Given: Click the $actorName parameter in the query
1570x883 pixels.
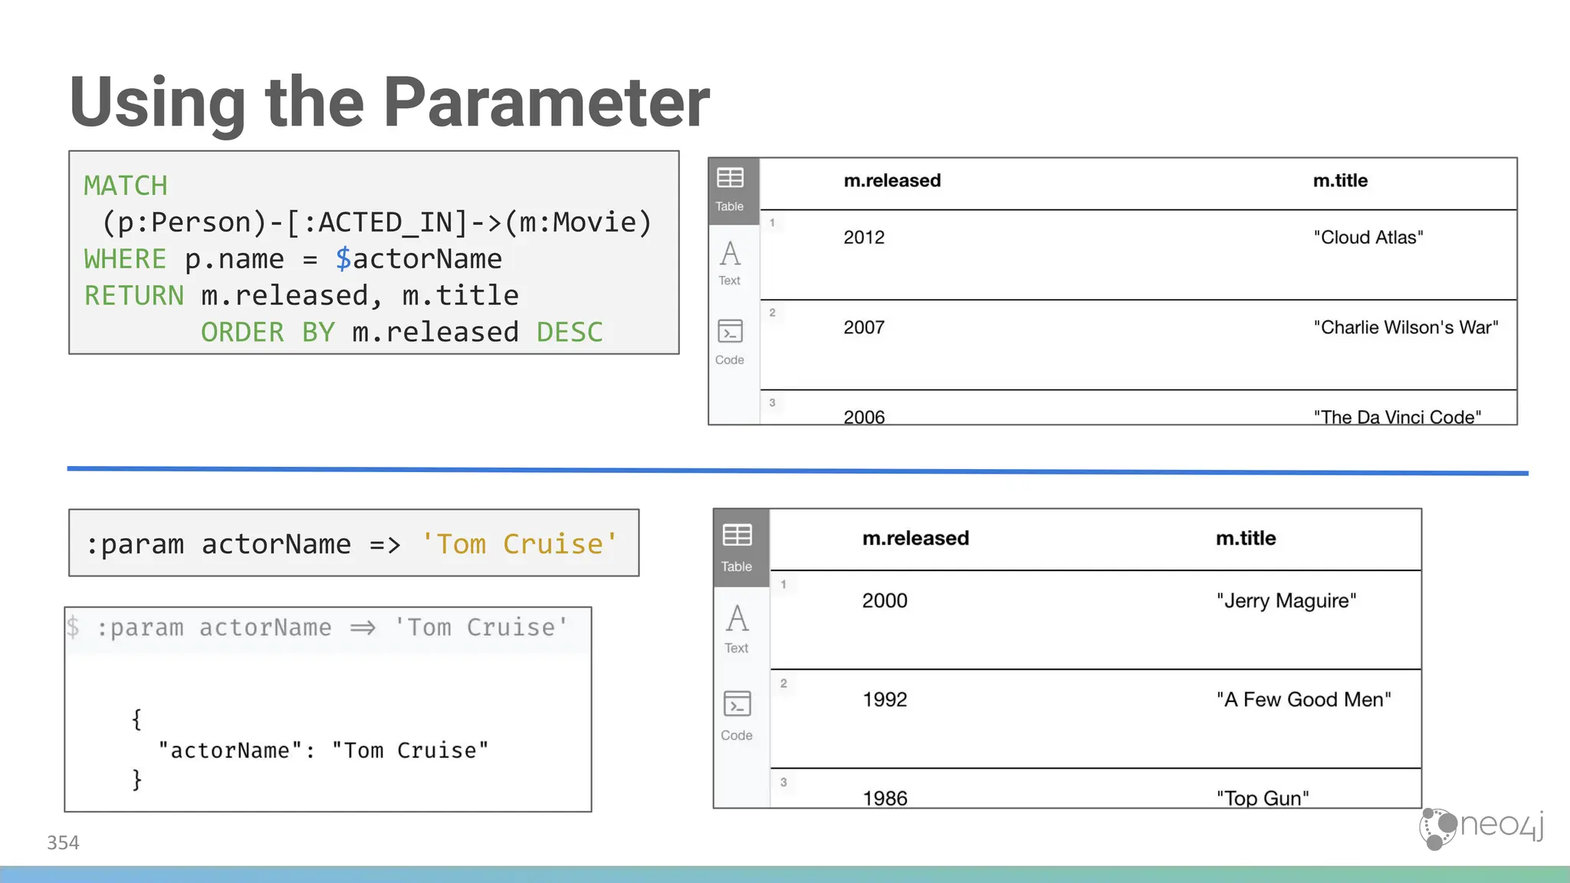Looking at the screenshot, I should (x=419, y=259).
